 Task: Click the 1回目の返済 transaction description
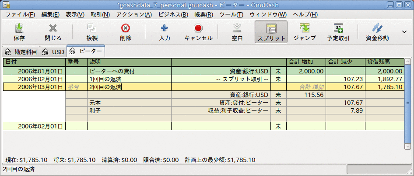[129, 79]
